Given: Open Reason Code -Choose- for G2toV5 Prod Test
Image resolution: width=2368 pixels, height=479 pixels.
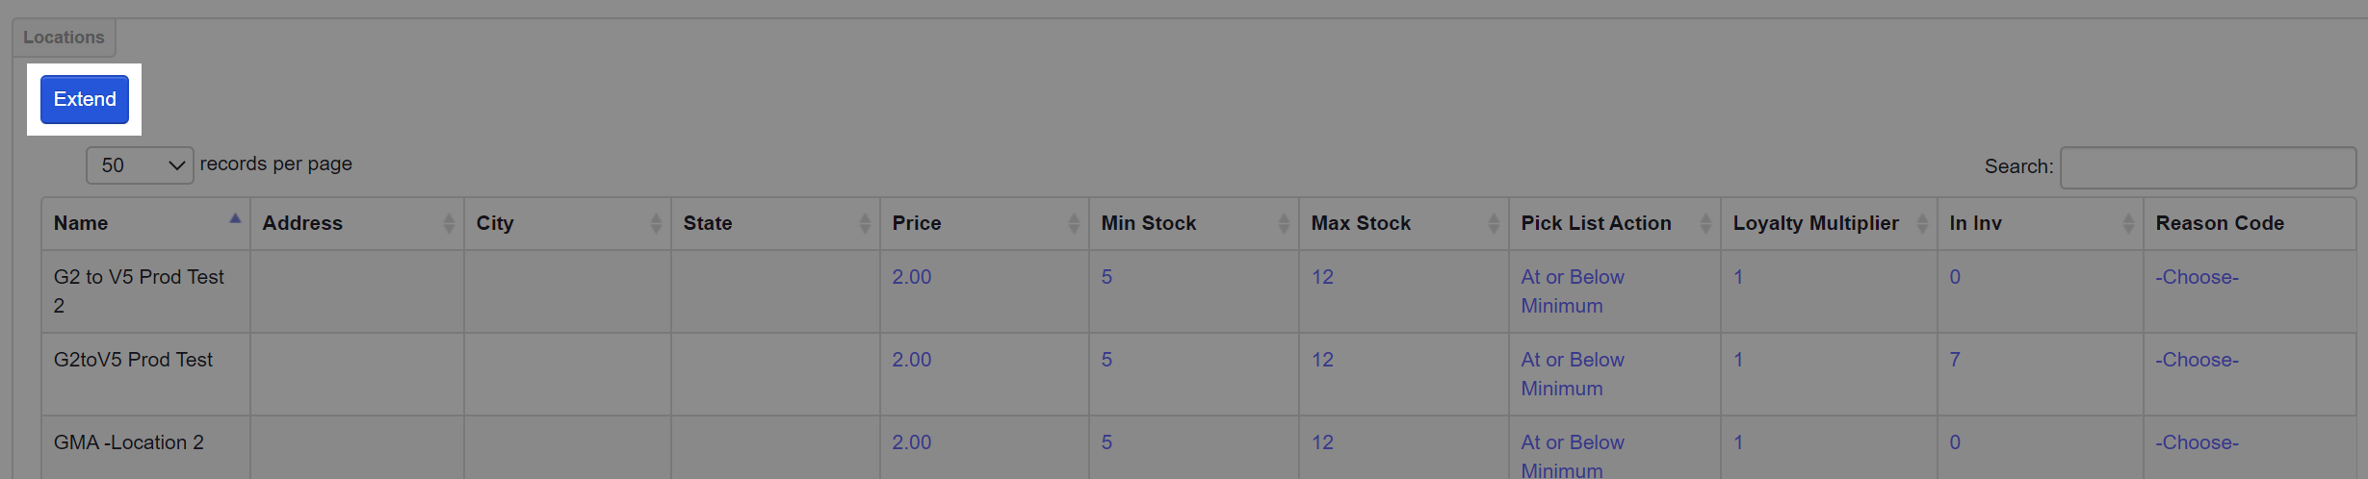Looking at the screenshot, I should click(x=2197, y=360).
